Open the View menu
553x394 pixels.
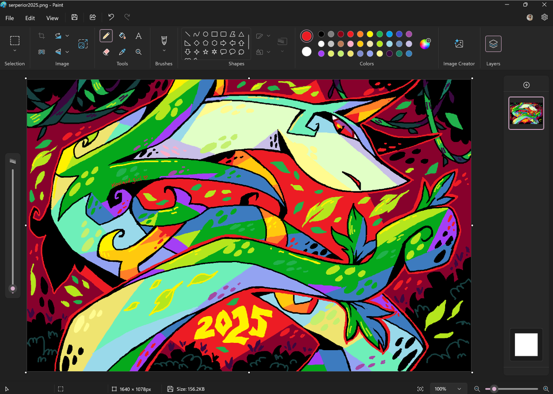[52, 18]
